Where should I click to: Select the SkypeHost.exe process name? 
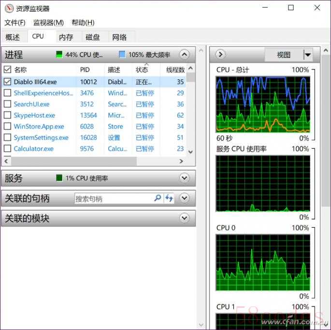(x=34, y=115)
